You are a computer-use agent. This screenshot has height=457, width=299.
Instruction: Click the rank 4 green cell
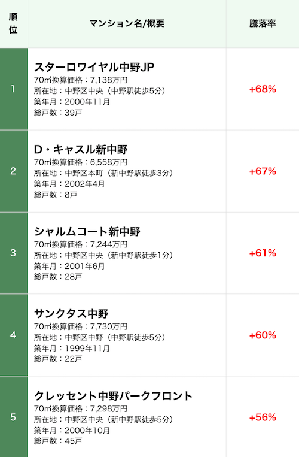tap(14, 335)
